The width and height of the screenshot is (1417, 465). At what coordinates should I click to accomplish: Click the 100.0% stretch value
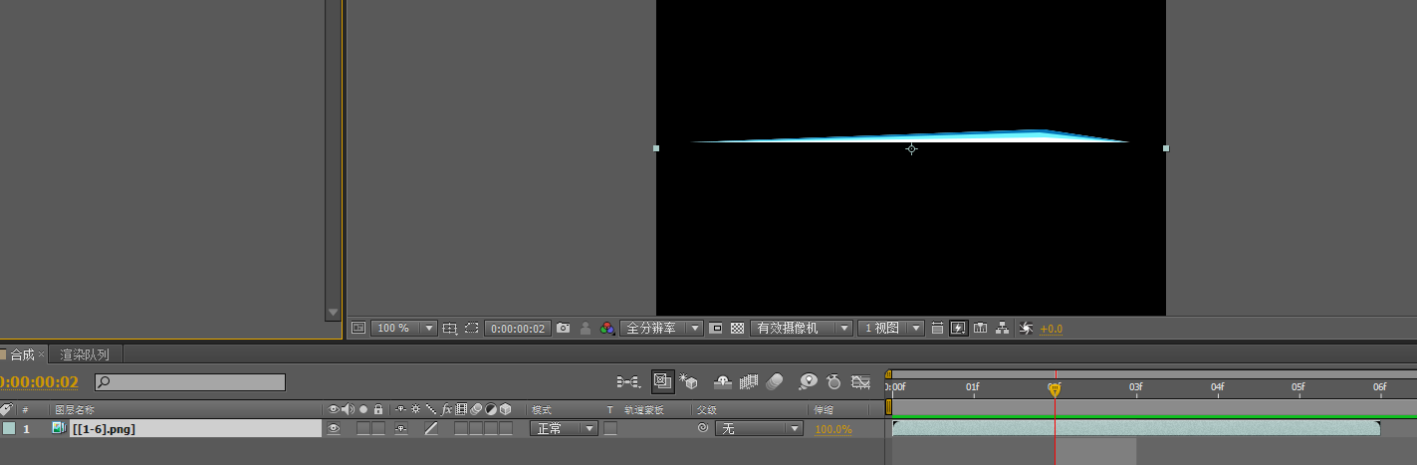click(833, 429)
